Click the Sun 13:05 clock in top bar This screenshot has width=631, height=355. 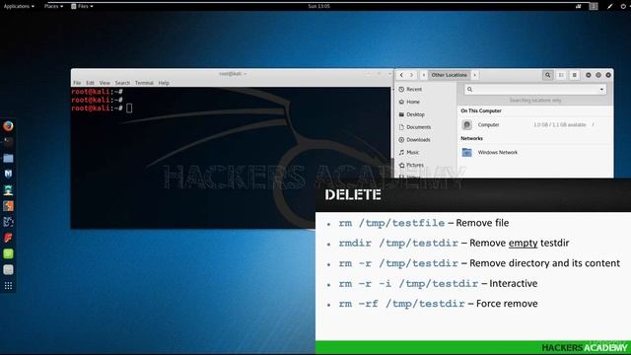pos(318,6)
